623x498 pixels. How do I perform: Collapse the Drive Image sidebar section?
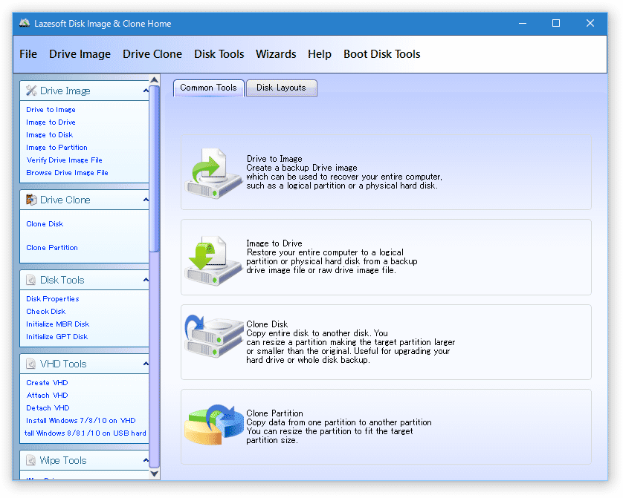(x=146, y=91)
